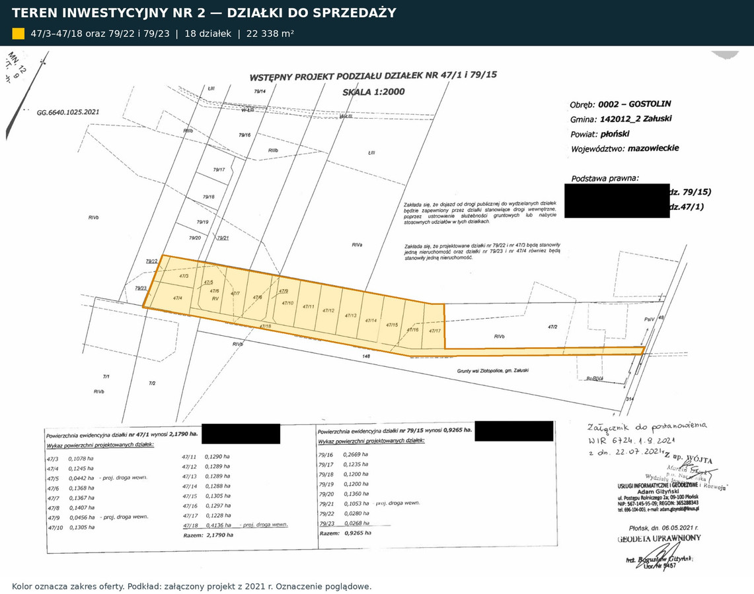Screen dimensions: 754x594
Task: Click table row "47/6 0,1368 ha"
Action: click(71, 488)
